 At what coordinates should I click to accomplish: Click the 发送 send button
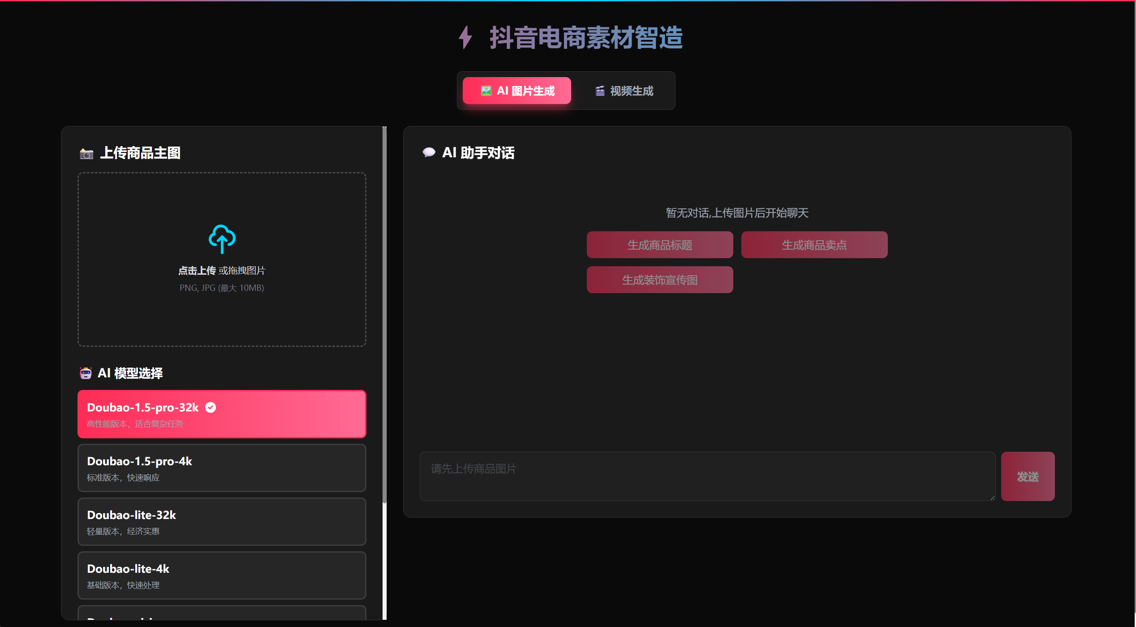[x=1027, y=476]
